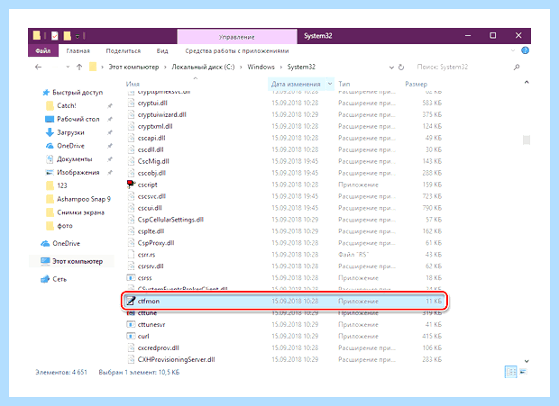Click the search magnifier icon
The width and height of the screenshot is (559, 406).
[517, 67]
